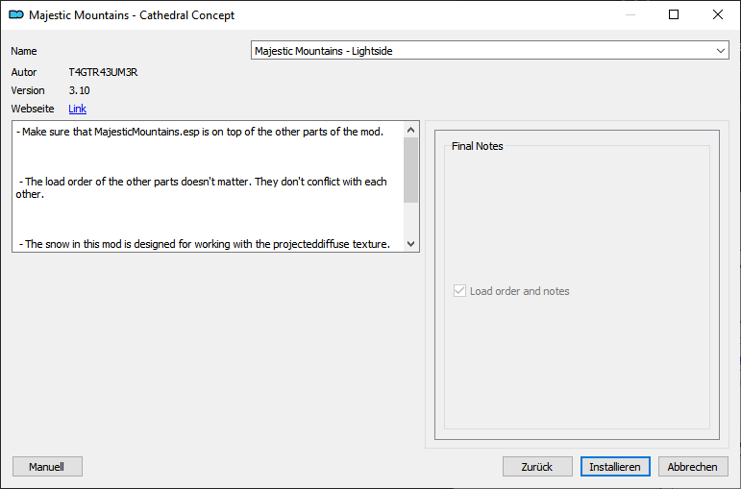Cancel using the Abbrechen button

click(x=692, y=467)
